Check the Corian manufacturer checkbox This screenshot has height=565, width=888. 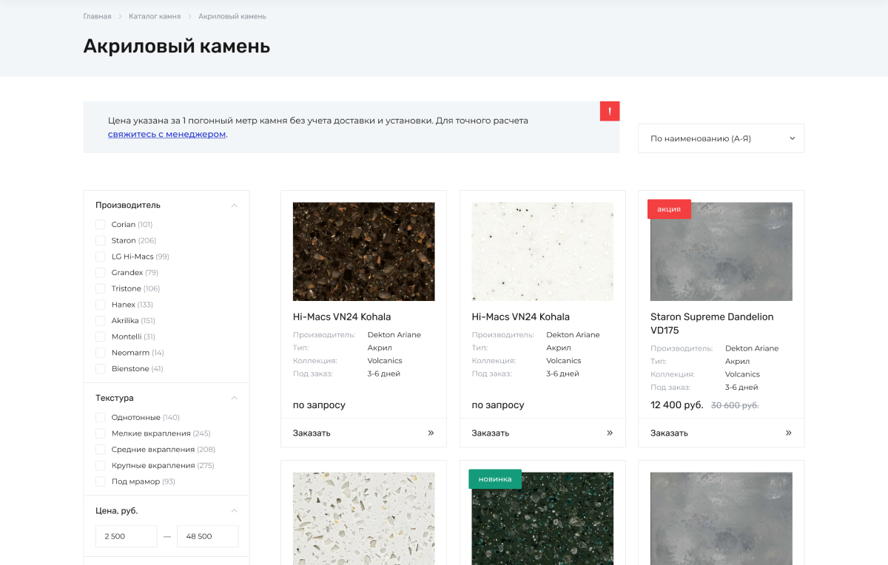101,224
